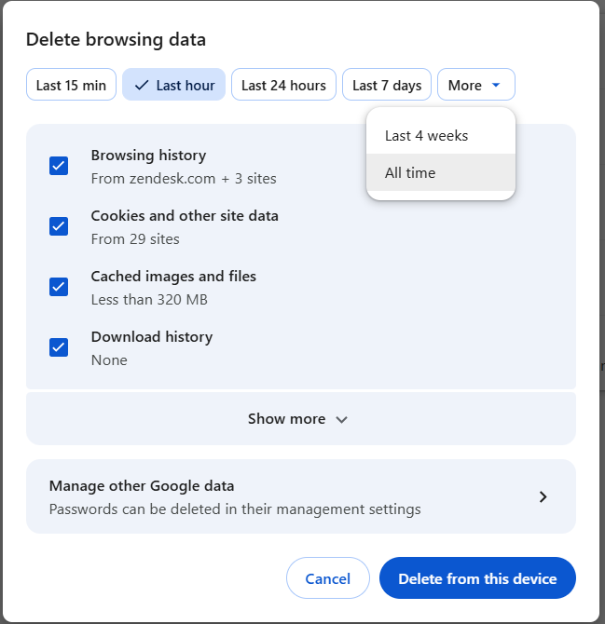Choose the Last 24 hours time range
The image size is (605, 624).
click(x=283, y=85)
